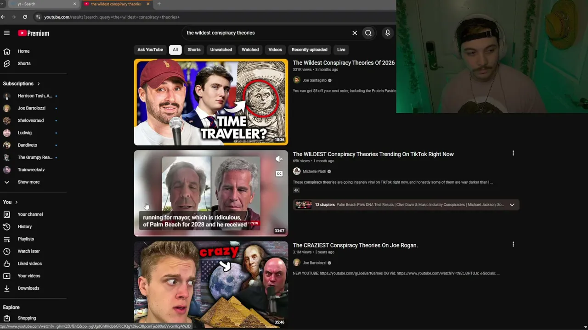Open a new browser tab

pos(159,4)
